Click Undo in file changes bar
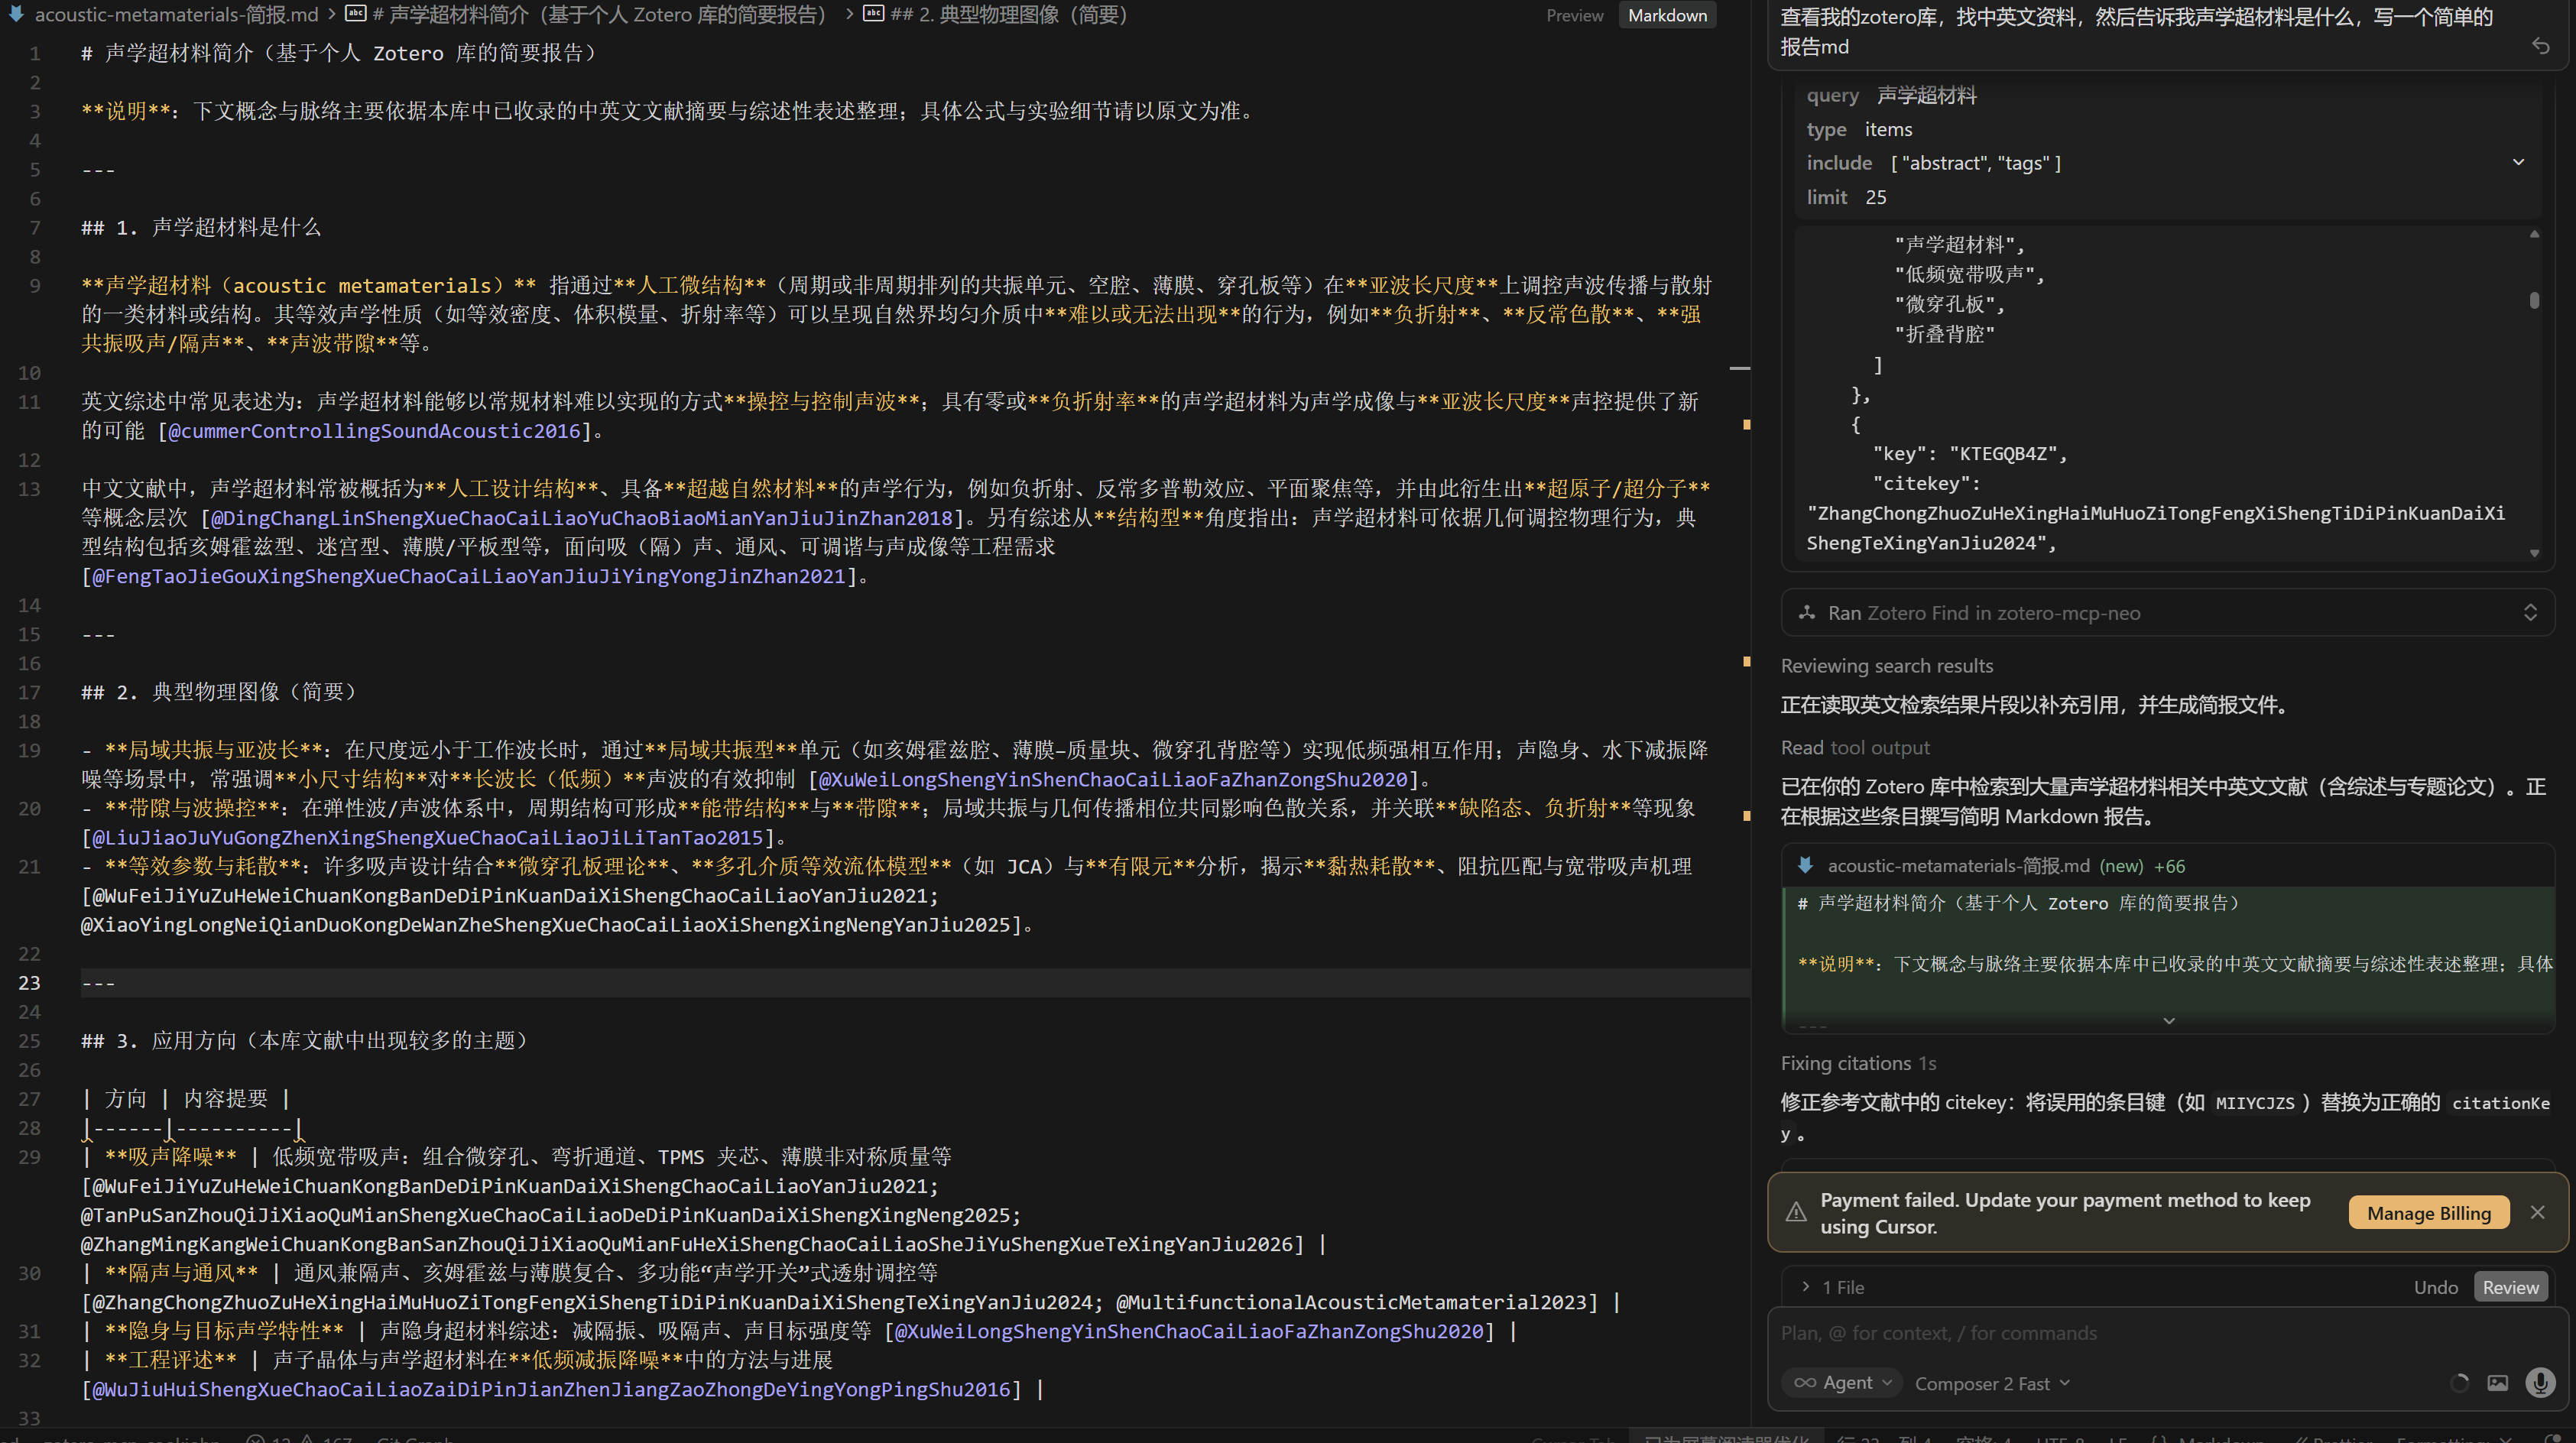 (x=2435, y=1287)
